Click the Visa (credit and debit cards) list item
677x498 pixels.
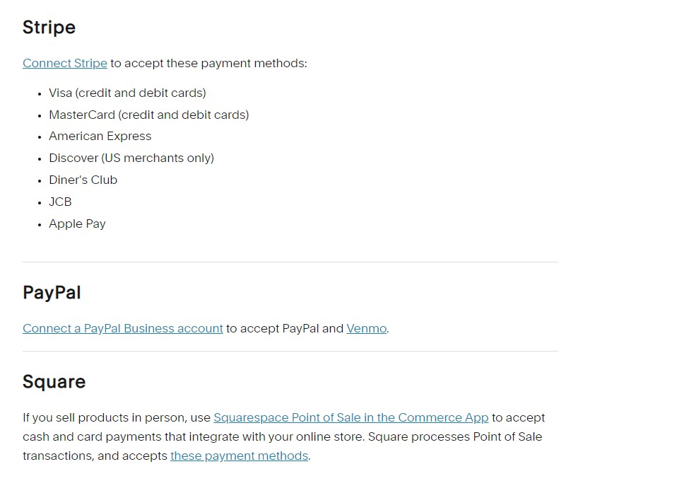click(127, 93)
